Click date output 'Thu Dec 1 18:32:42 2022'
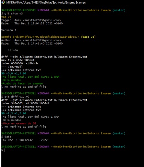 [24, 140]
